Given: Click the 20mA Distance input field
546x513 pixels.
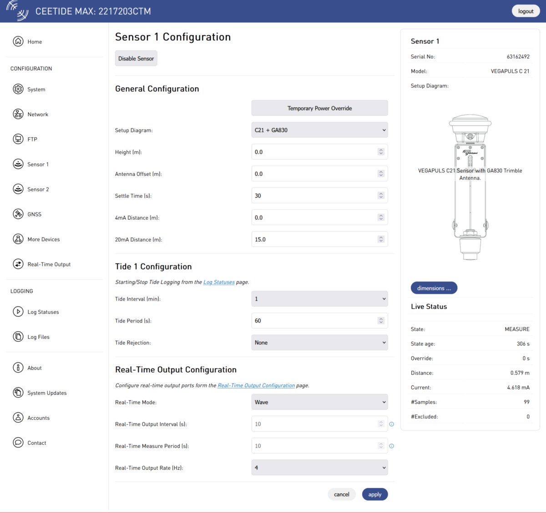Looking at the screenshot, I should point(314,240).
